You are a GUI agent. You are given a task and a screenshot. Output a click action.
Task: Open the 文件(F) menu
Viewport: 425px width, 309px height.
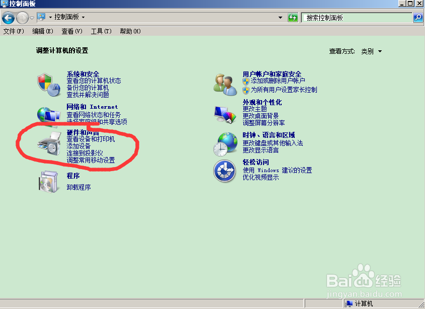click(14, 32)
